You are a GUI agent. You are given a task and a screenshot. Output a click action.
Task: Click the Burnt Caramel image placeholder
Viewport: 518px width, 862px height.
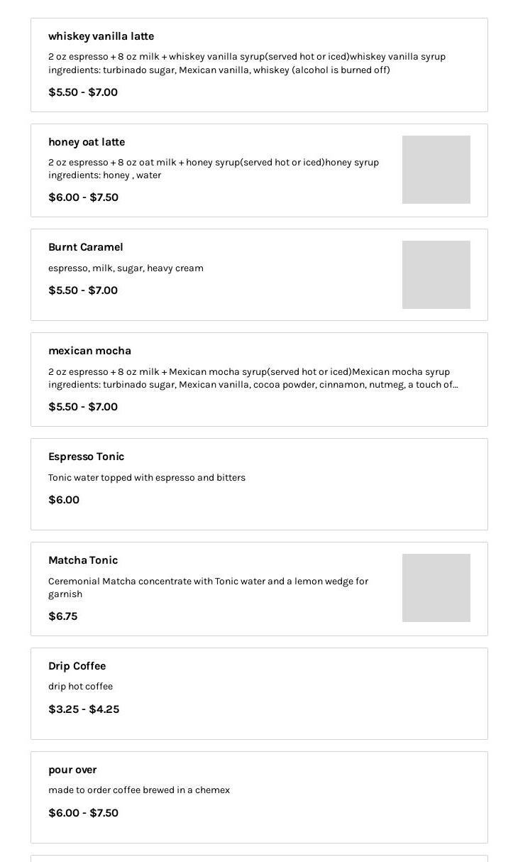[x=436, y=275]
